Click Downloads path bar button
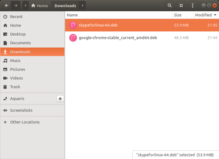This screenshot has width=219, height=159. tap(65, 5)
